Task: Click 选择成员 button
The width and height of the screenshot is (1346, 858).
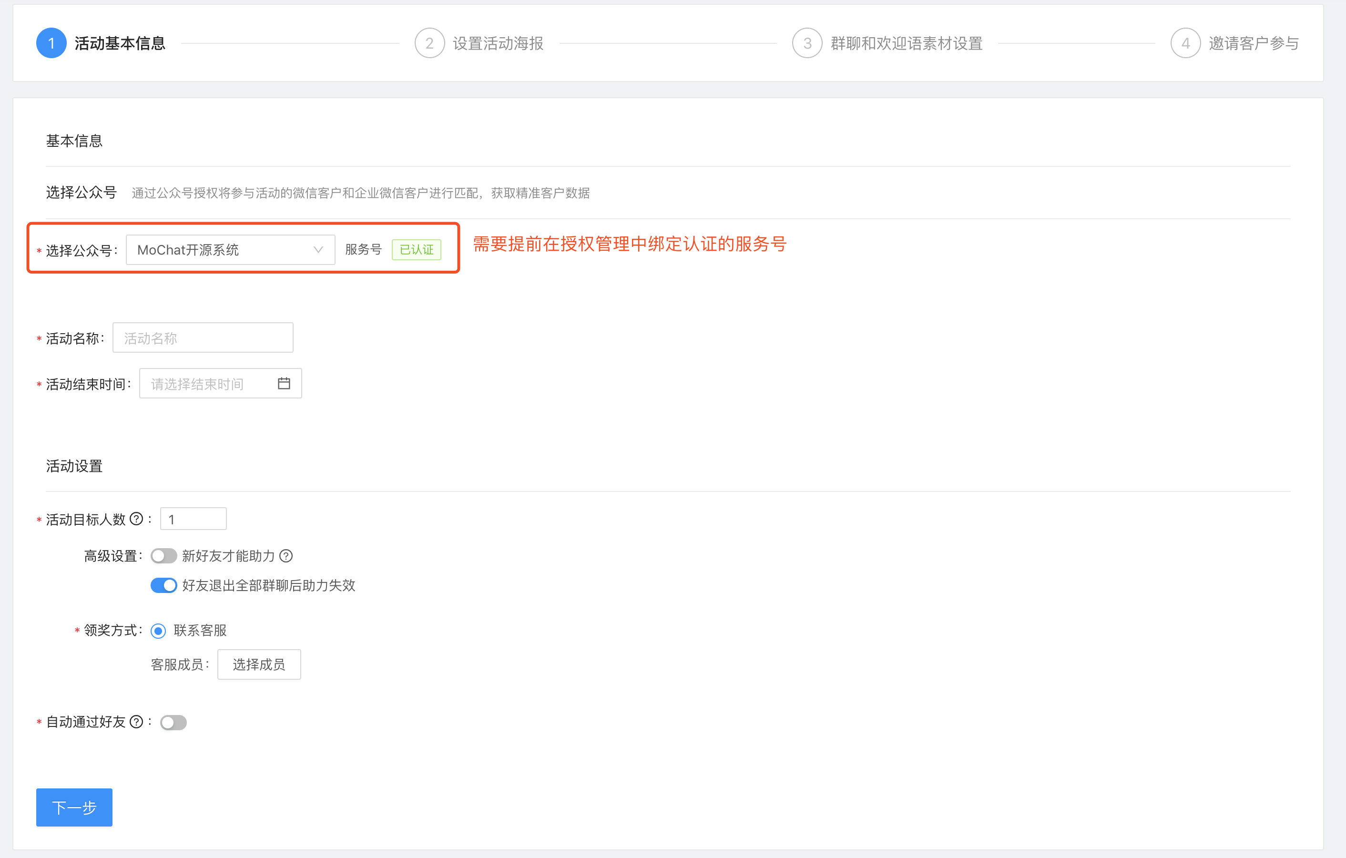Action: [x=259, y=664]
